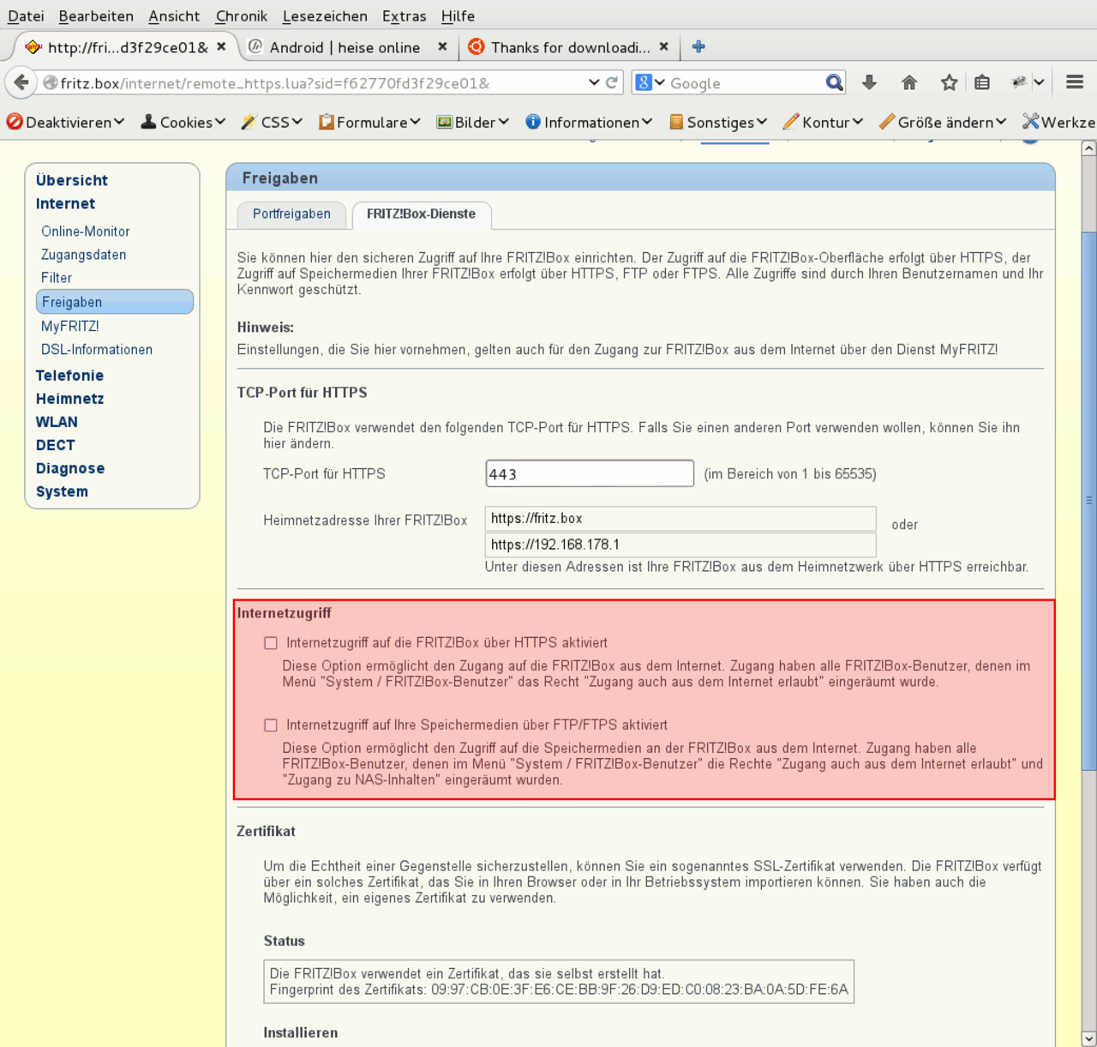Bookmark this page with star icon
This screenshot has width=1097, height=1047.
[x=949, y=82]
